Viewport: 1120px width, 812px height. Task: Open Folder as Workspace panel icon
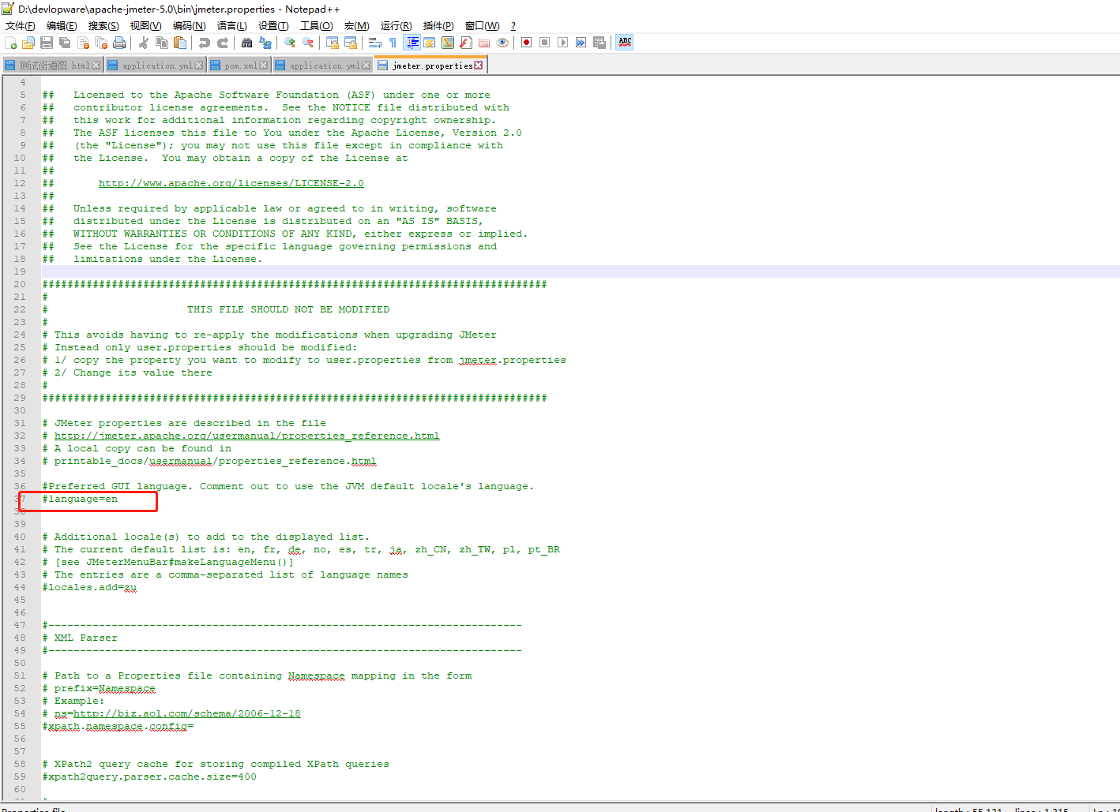pos(484,43)
